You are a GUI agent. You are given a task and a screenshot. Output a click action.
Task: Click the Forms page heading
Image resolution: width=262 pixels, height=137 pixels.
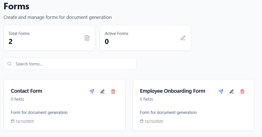[x=16, y=6]
